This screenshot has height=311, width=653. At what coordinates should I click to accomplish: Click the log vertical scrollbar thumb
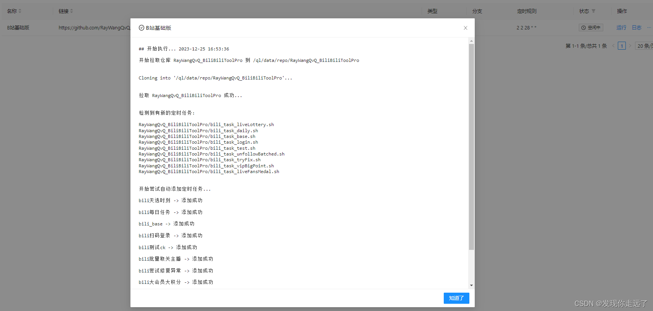[x=471, y=147]
